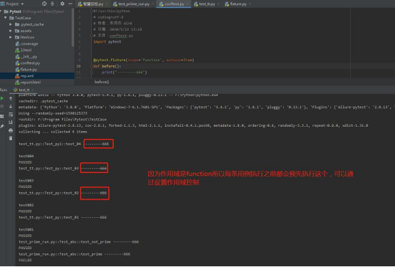Click the stop run icon
This screenshot has height=267, width=395.
tap(2, 106)
